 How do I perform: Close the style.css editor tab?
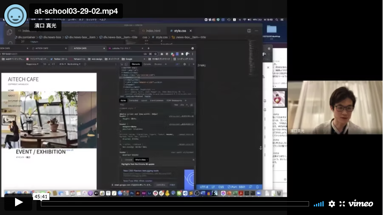click(x=190, y=31)
